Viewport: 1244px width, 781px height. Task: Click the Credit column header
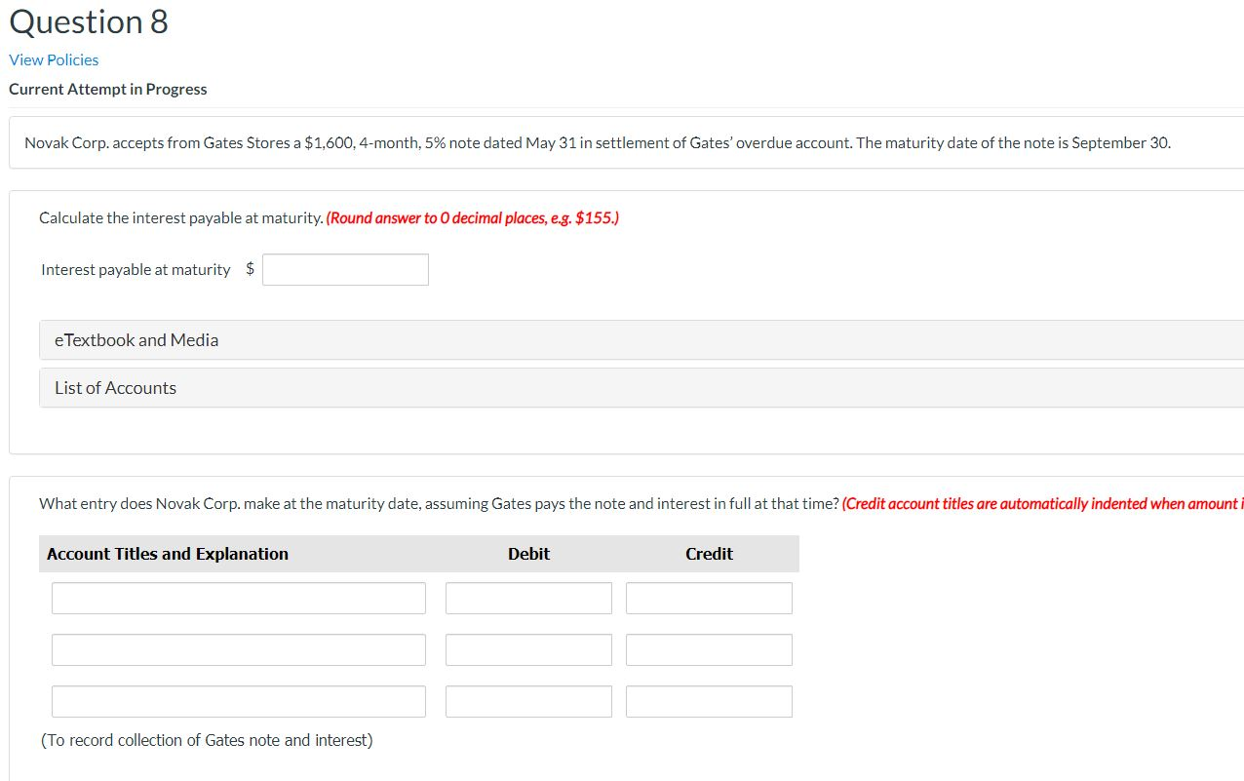[709, 553]
